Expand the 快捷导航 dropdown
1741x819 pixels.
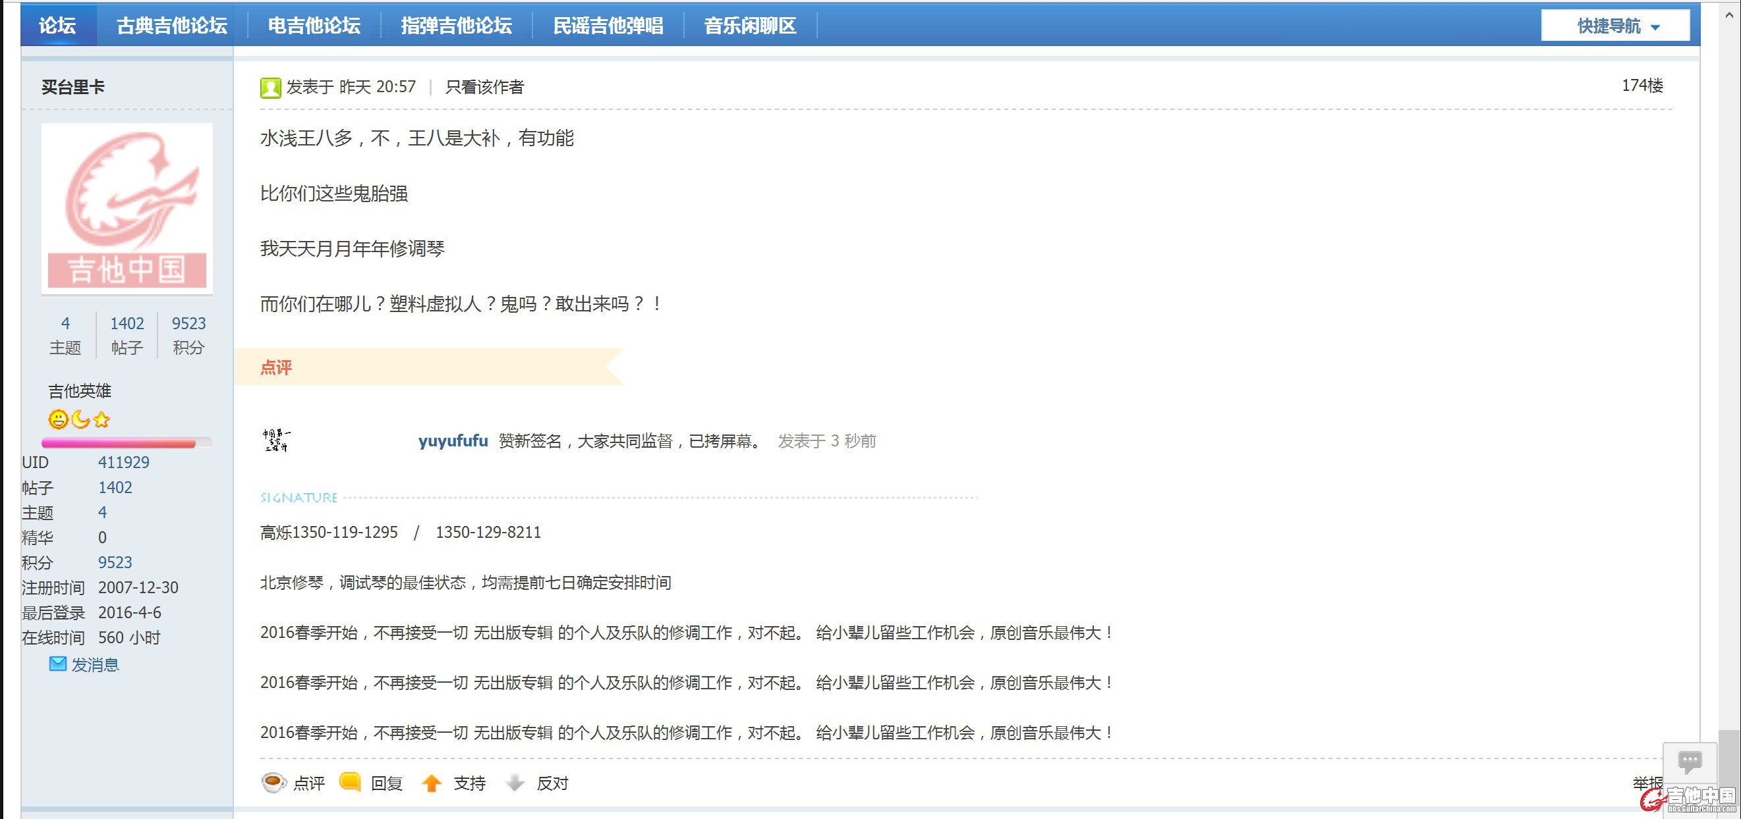1616,26
